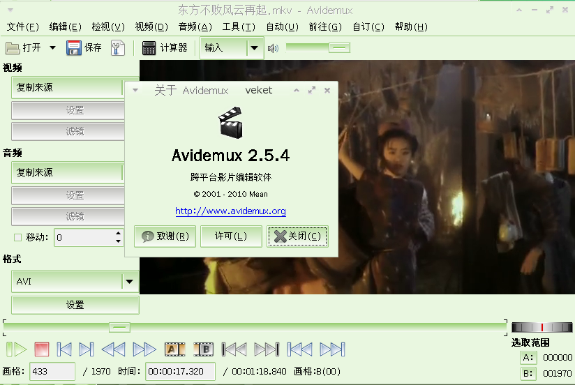Go to last frame
This screenshot has width=575, height=385.
(332, 349)
